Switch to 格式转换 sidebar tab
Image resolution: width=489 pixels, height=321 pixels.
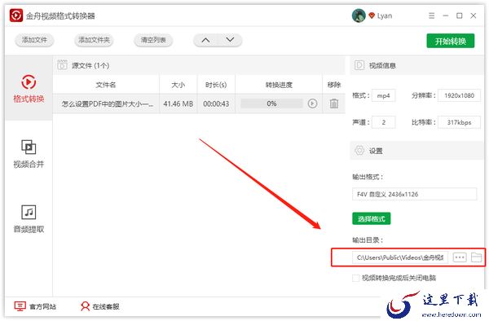29,89
